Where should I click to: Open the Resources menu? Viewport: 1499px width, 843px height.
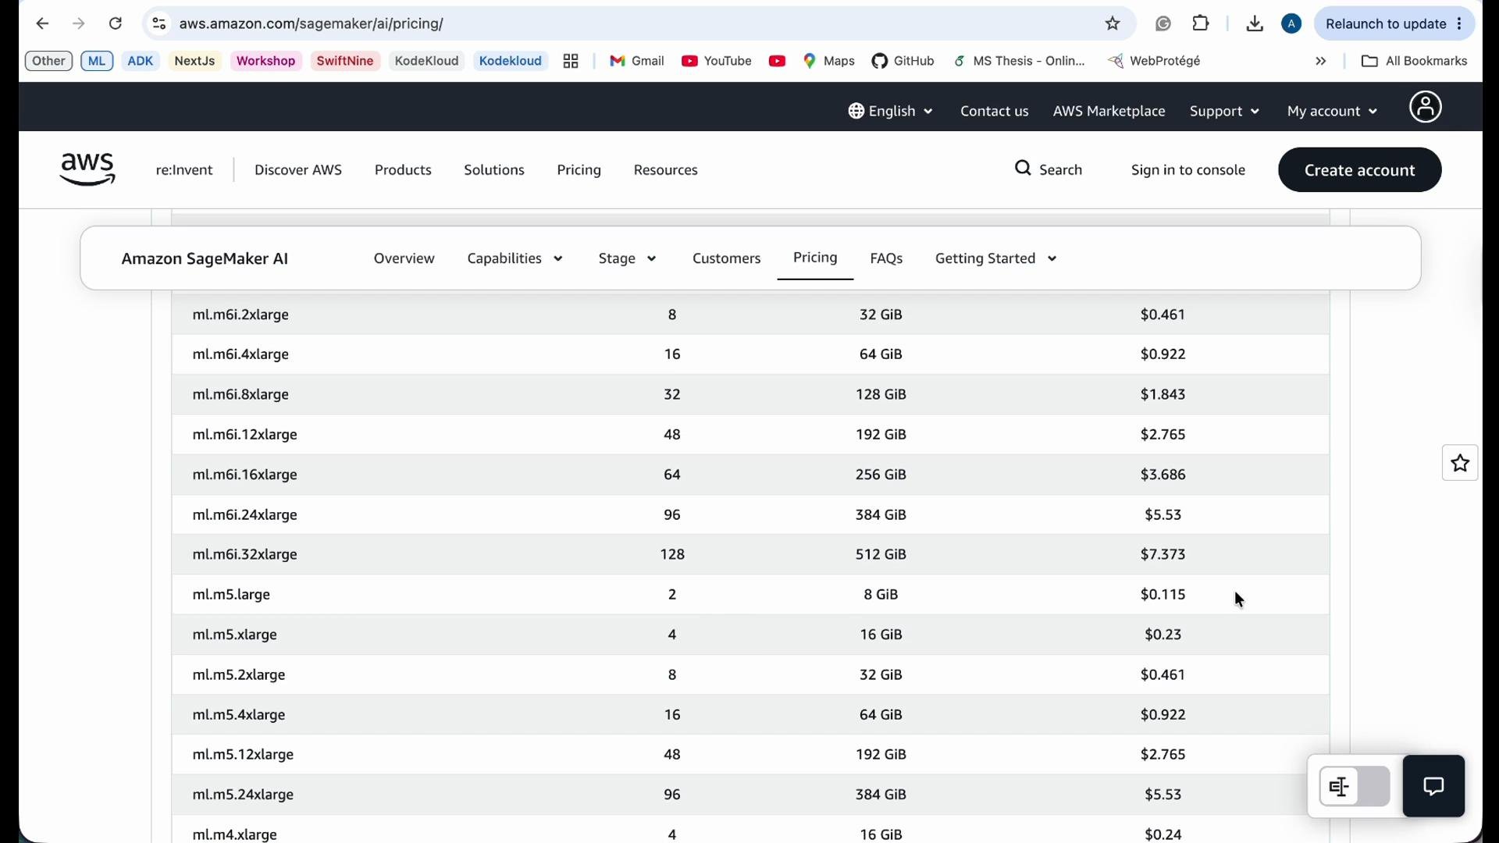[x=666, y=170]
